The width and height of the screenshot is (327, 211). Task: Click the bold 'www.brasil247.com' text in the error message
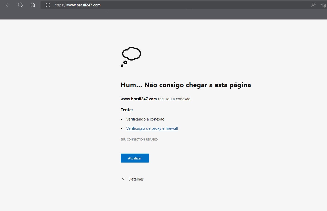pos(139,99)
